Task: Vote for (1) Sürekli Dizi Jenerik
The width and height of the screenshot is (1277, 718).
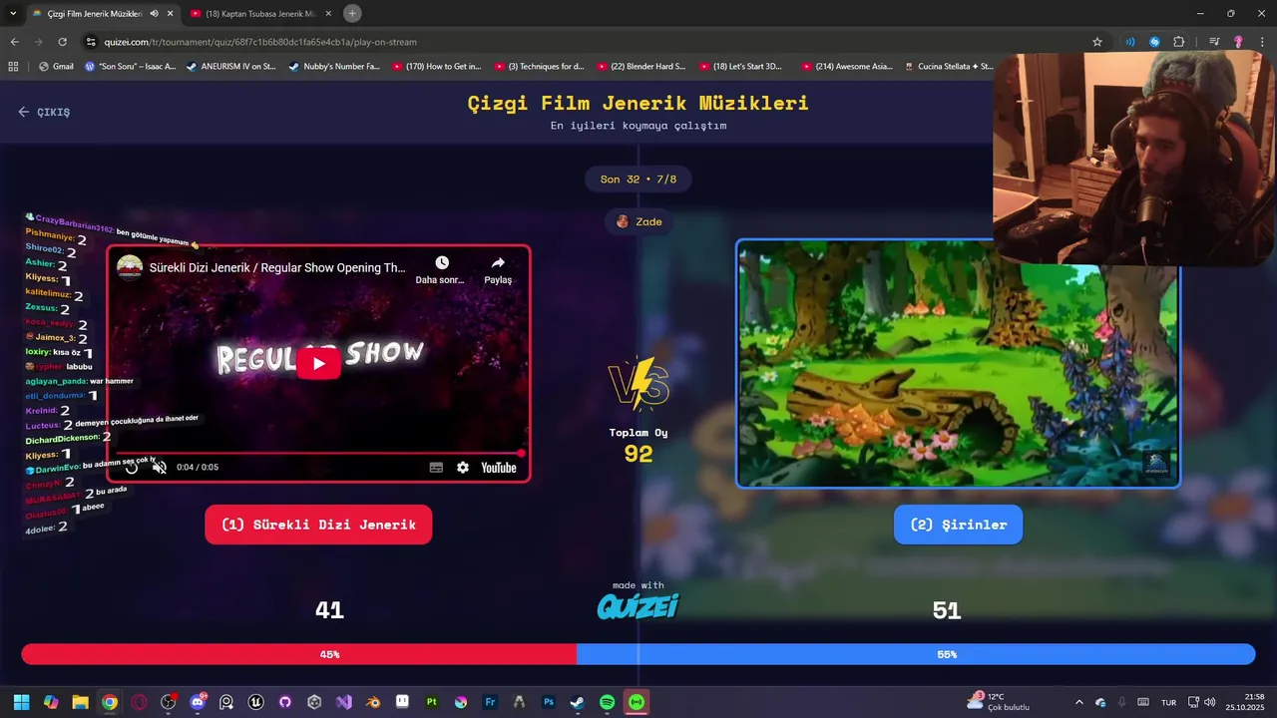Action: pos(318,525)
